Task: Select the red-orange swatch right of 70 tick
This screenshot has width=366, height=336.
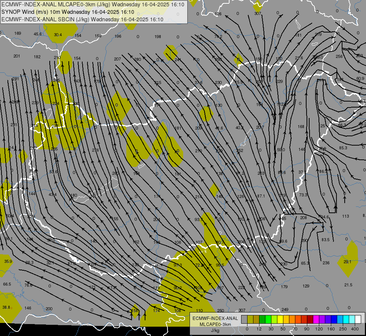Action: 298,319
